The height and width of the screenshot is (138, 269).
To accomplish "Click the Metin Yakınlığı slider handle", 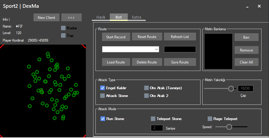I will (x=231, y=88).
